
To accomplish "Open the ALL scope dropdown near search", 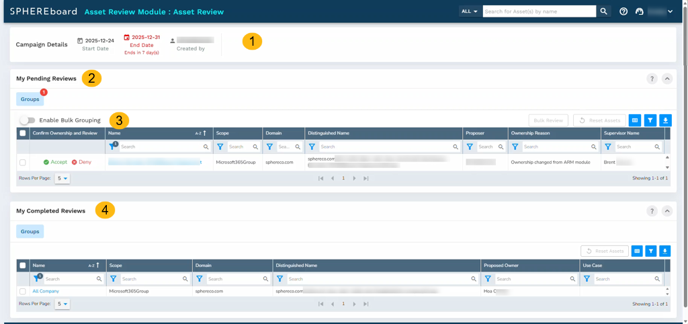I will coord(470,11).
